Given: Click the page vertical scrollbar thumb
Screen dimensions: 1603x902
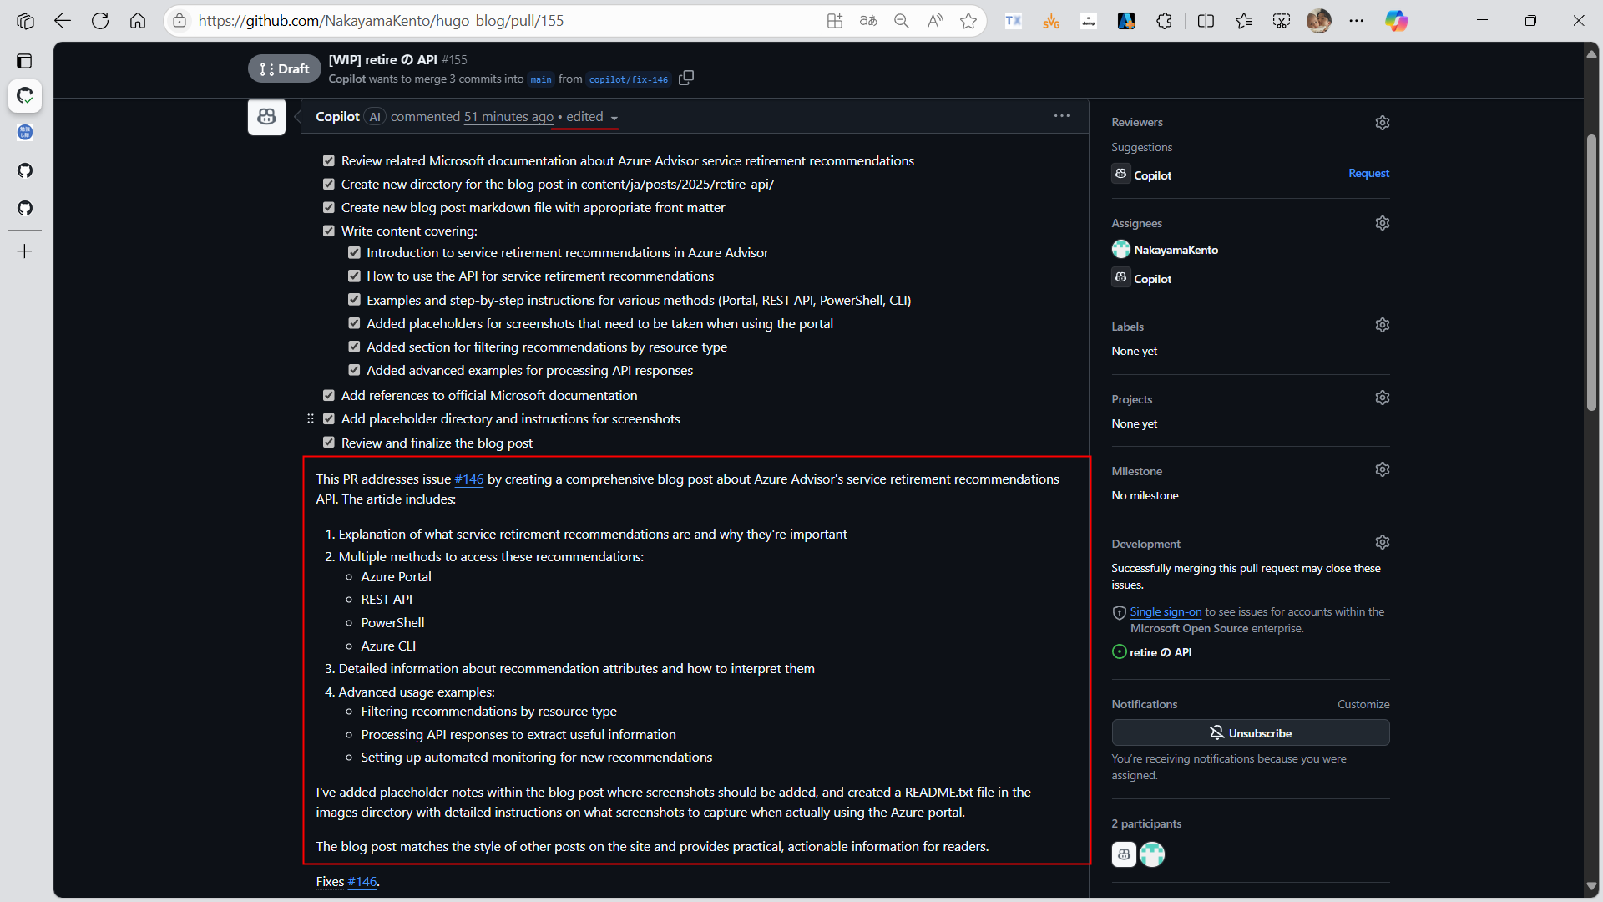Looking at the screenshot, I should pyautogui.click(x=1591, y=271).
